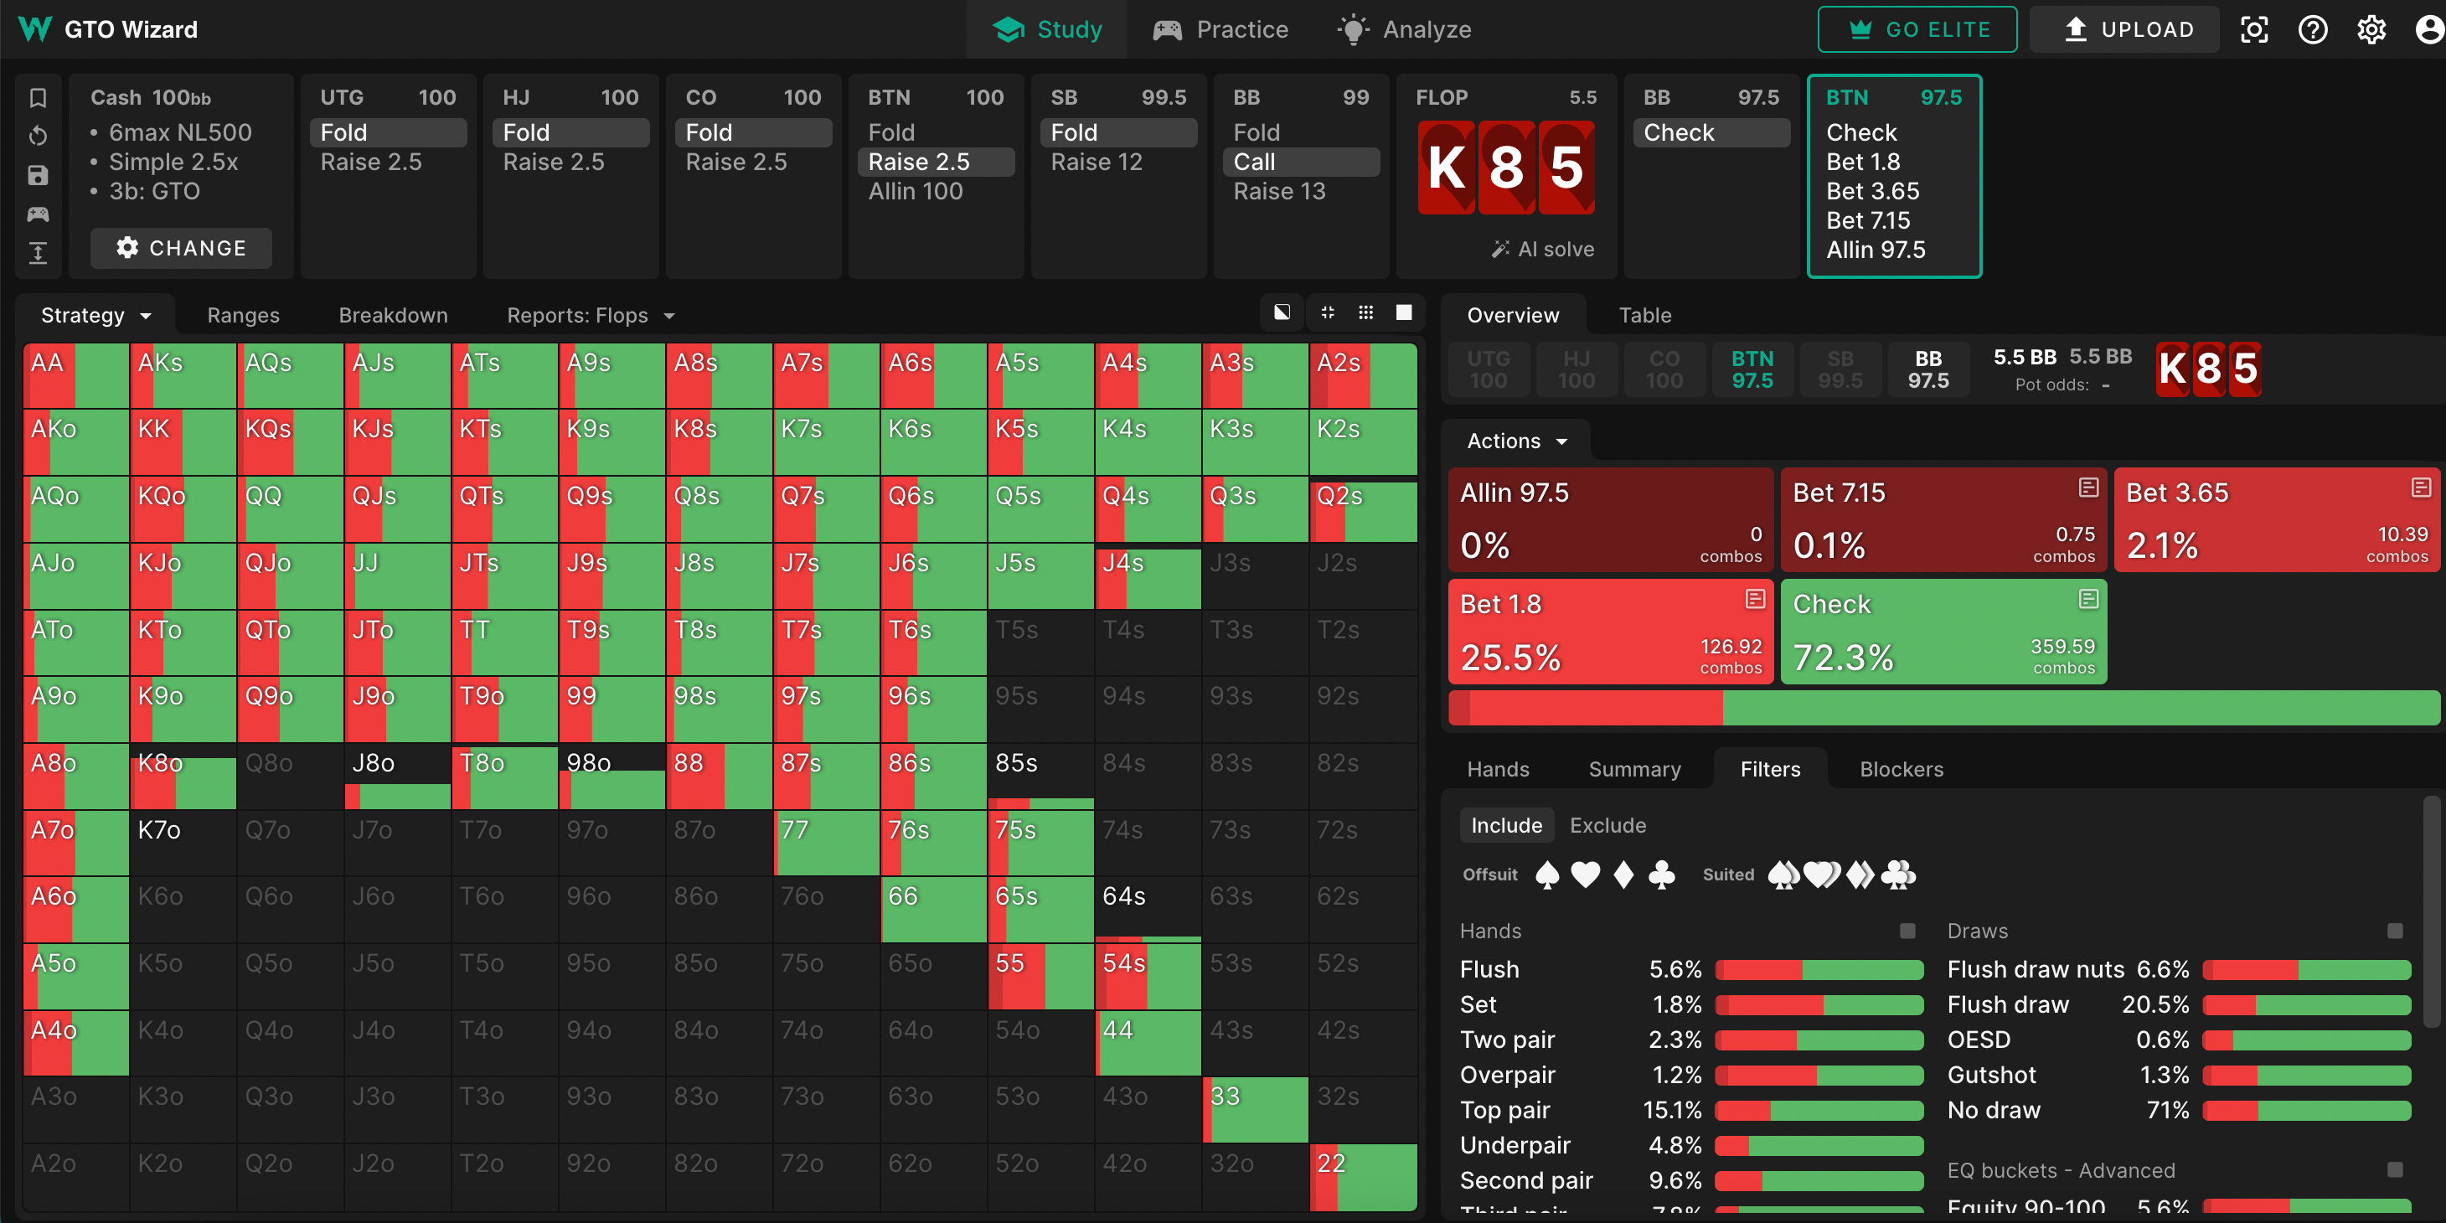Select the suited hearts filter icon
The image size is (2446, 1223).
coord(1821,875)
